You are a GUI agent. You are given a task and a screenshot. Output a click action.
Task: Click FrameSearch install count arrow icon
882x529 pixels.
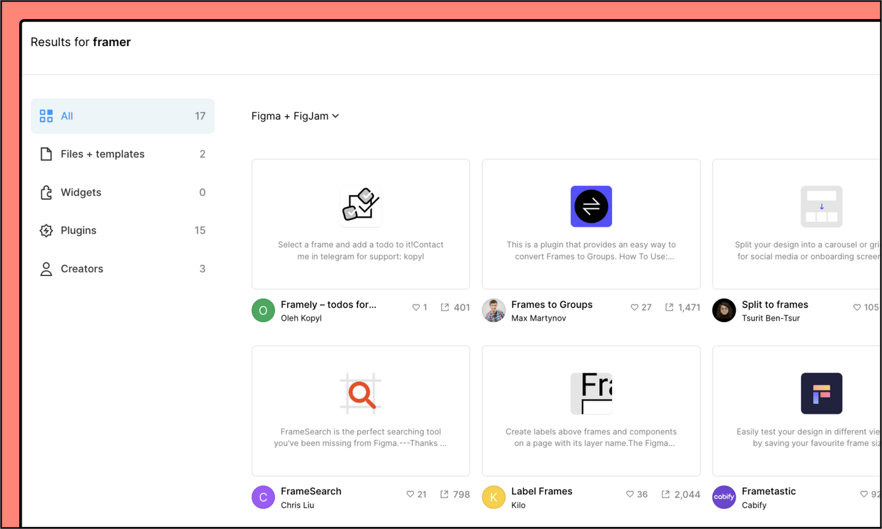[x=445, y=494]
